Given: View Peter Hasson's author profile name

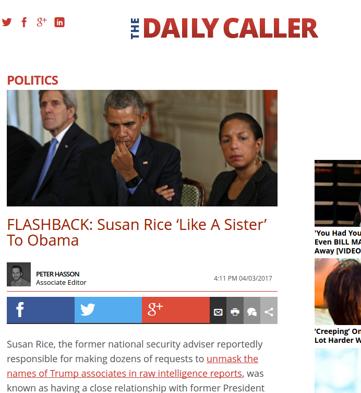Looking at the screenshot, I should (x=57, y=274).
